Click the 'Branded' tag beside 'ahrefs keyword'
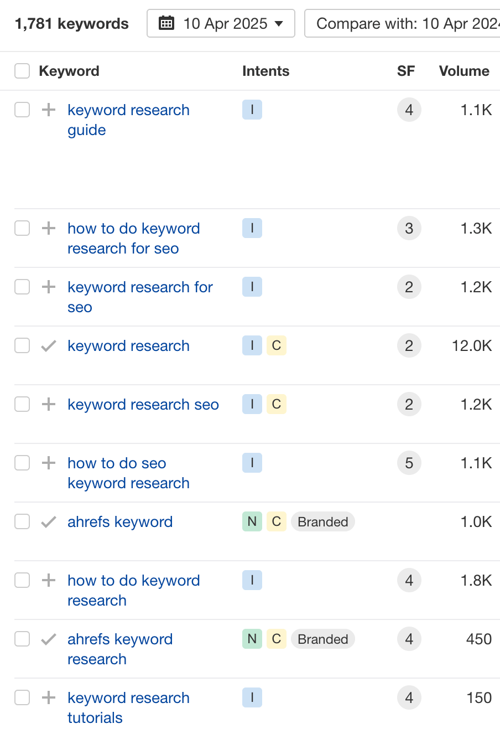Viewport: 500px width, 734px height. [x=322, y=521]
